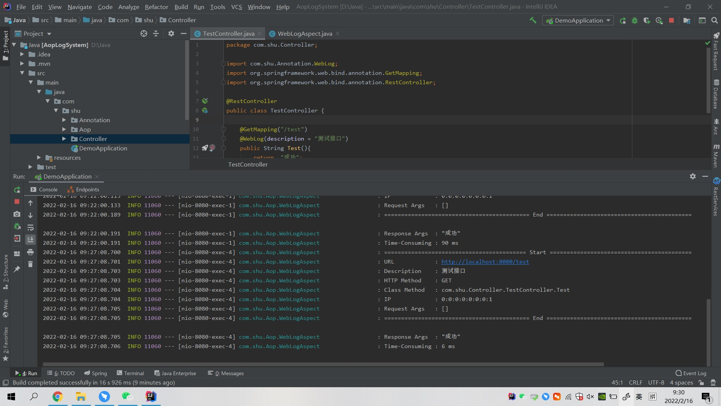Toggle the Structure tool window stripe
The width and height of the screenshot is (721, 406).
5,271
